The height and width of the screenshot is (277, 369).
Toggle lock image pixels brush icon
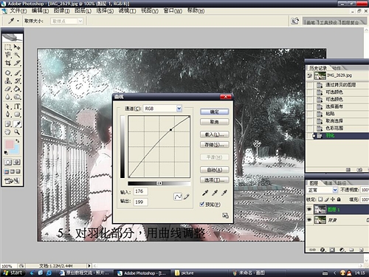[327, 199]
